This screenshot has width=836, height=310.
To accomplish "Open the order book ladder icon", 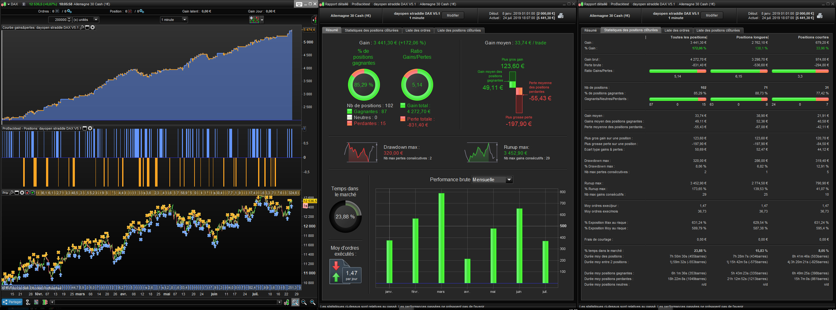I will click(x=45, y=302).
